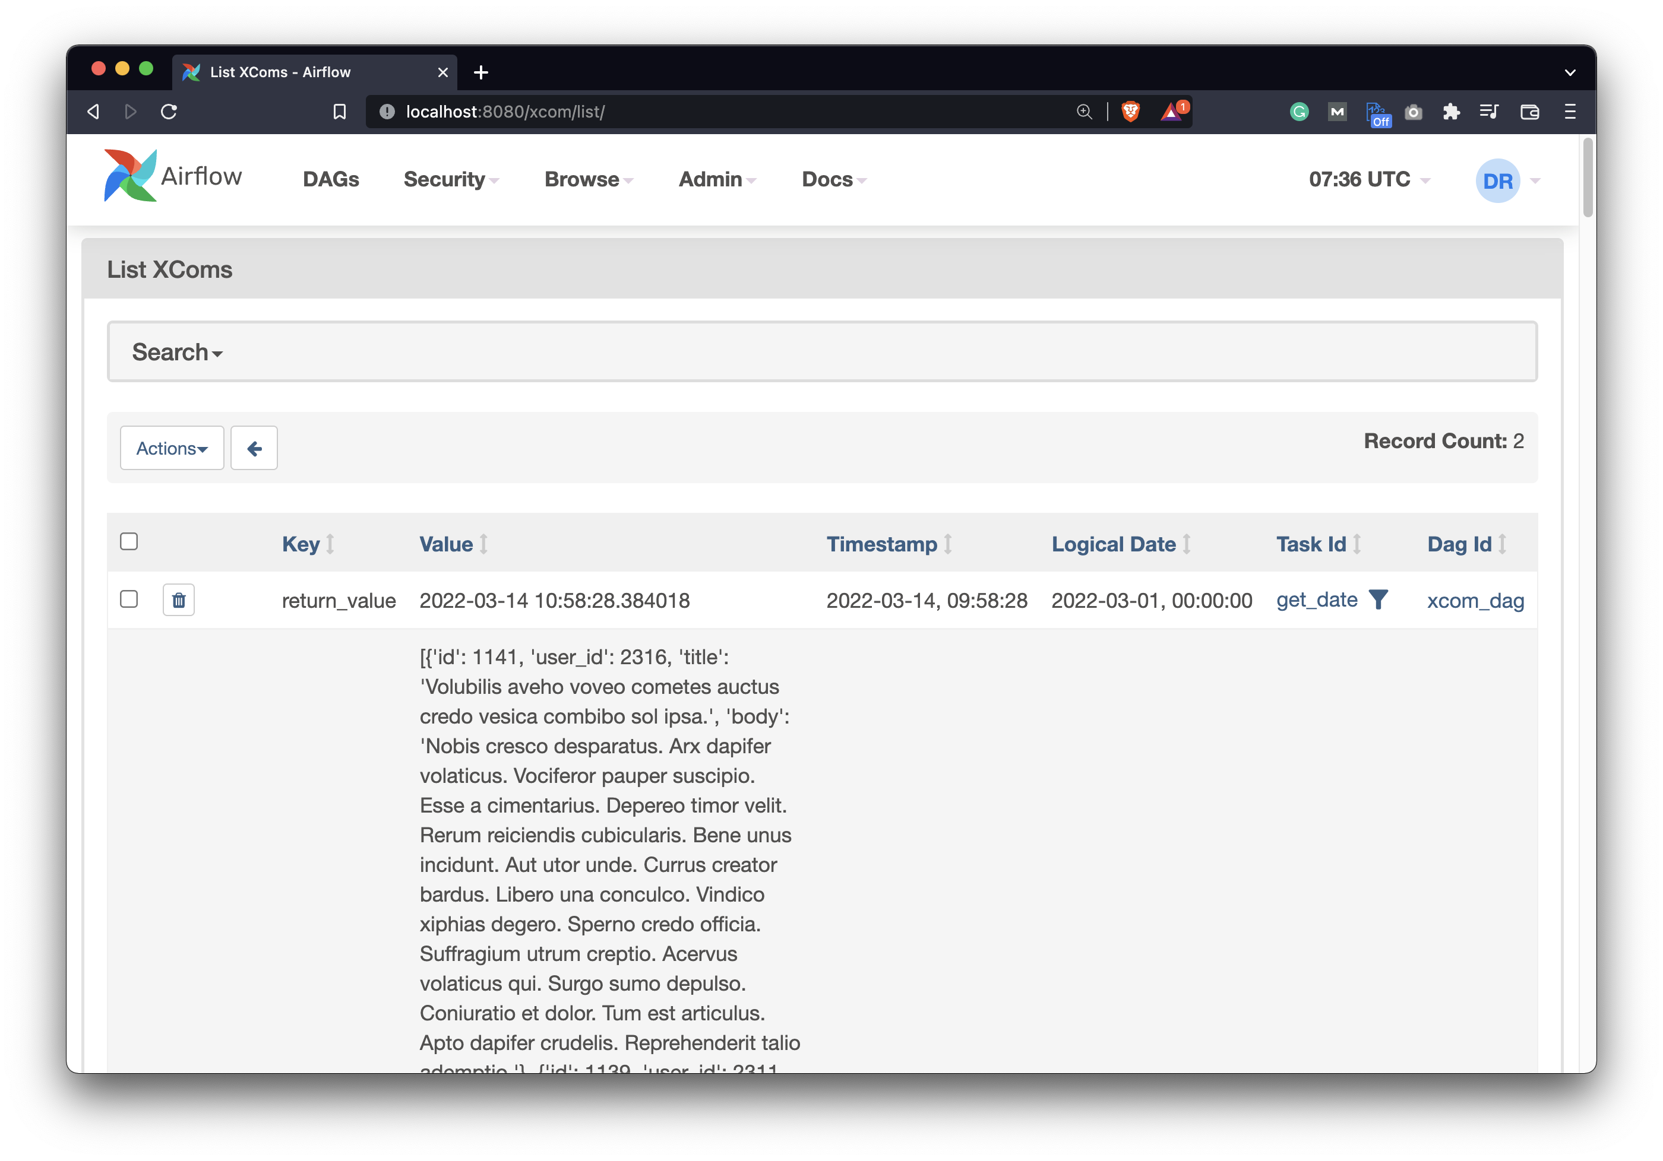Tick the return_value row checkbox
Viewport: 1663px width, 1161px height.
click(x=129, y=598)
